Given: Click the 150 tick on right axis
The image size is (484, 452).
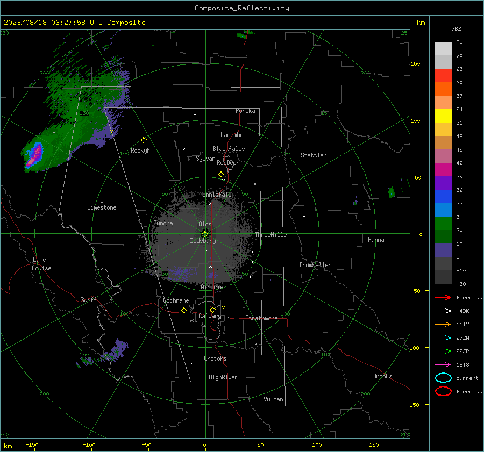Looking at the screenshot, I should pyautogui.click(x=415, y=63).
